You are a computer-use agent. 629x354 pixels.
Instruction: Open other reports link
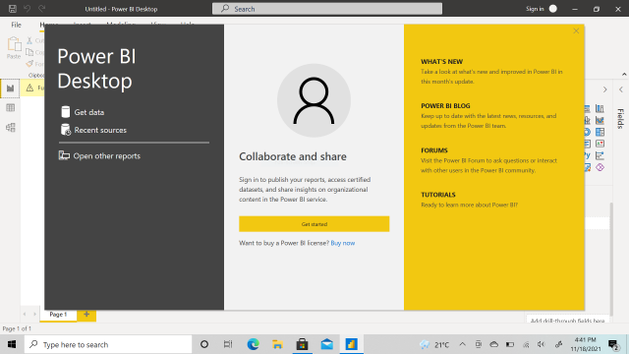point(99,155)
